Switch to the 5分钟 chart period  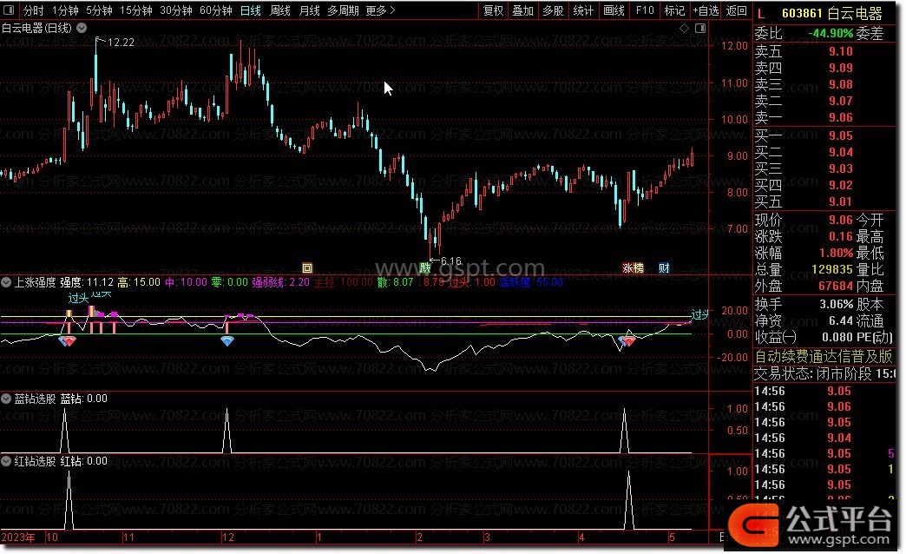pos(100,10)
